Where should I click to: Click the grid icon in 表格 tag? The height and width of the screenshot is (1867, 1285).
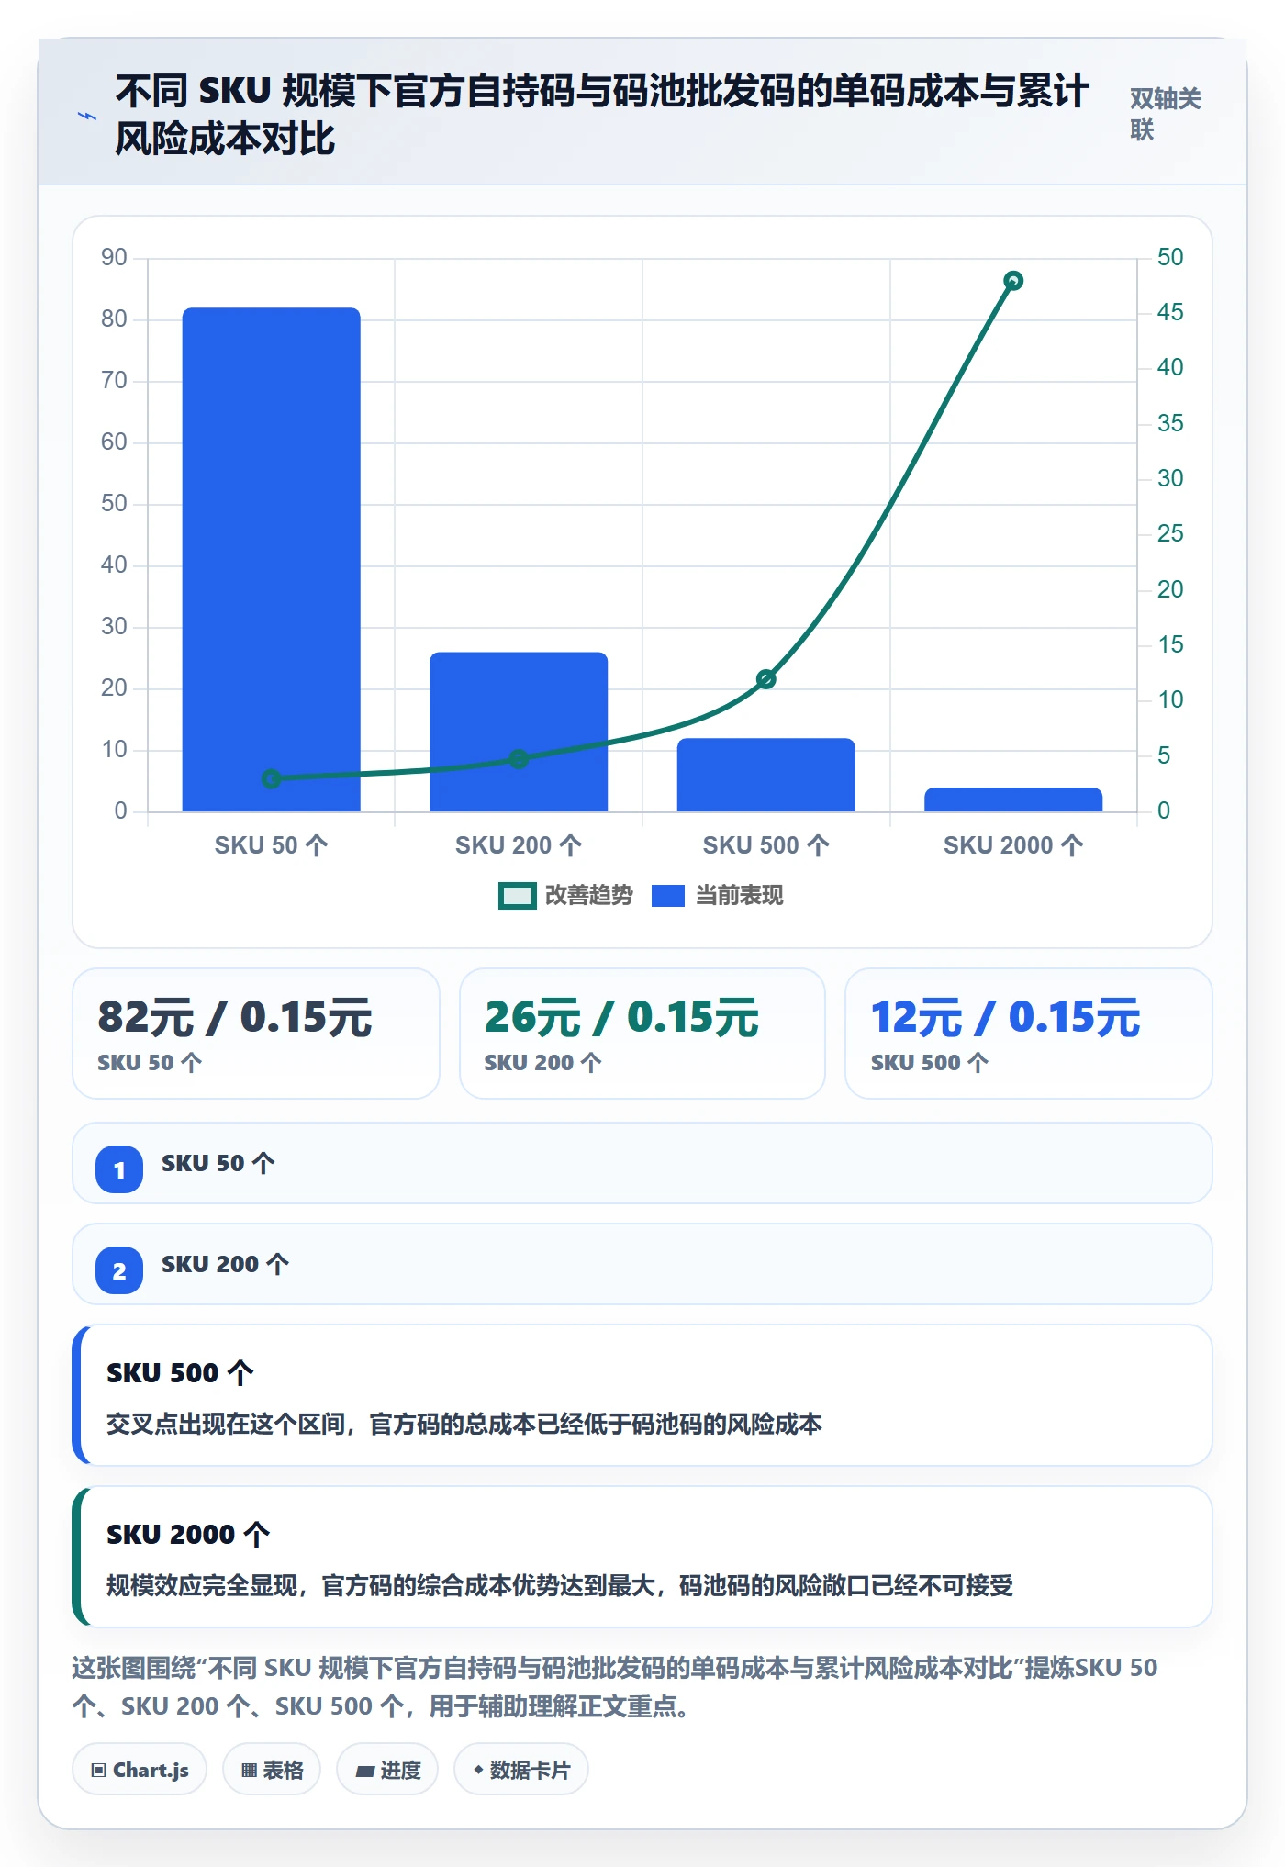tap(249, 1771)
